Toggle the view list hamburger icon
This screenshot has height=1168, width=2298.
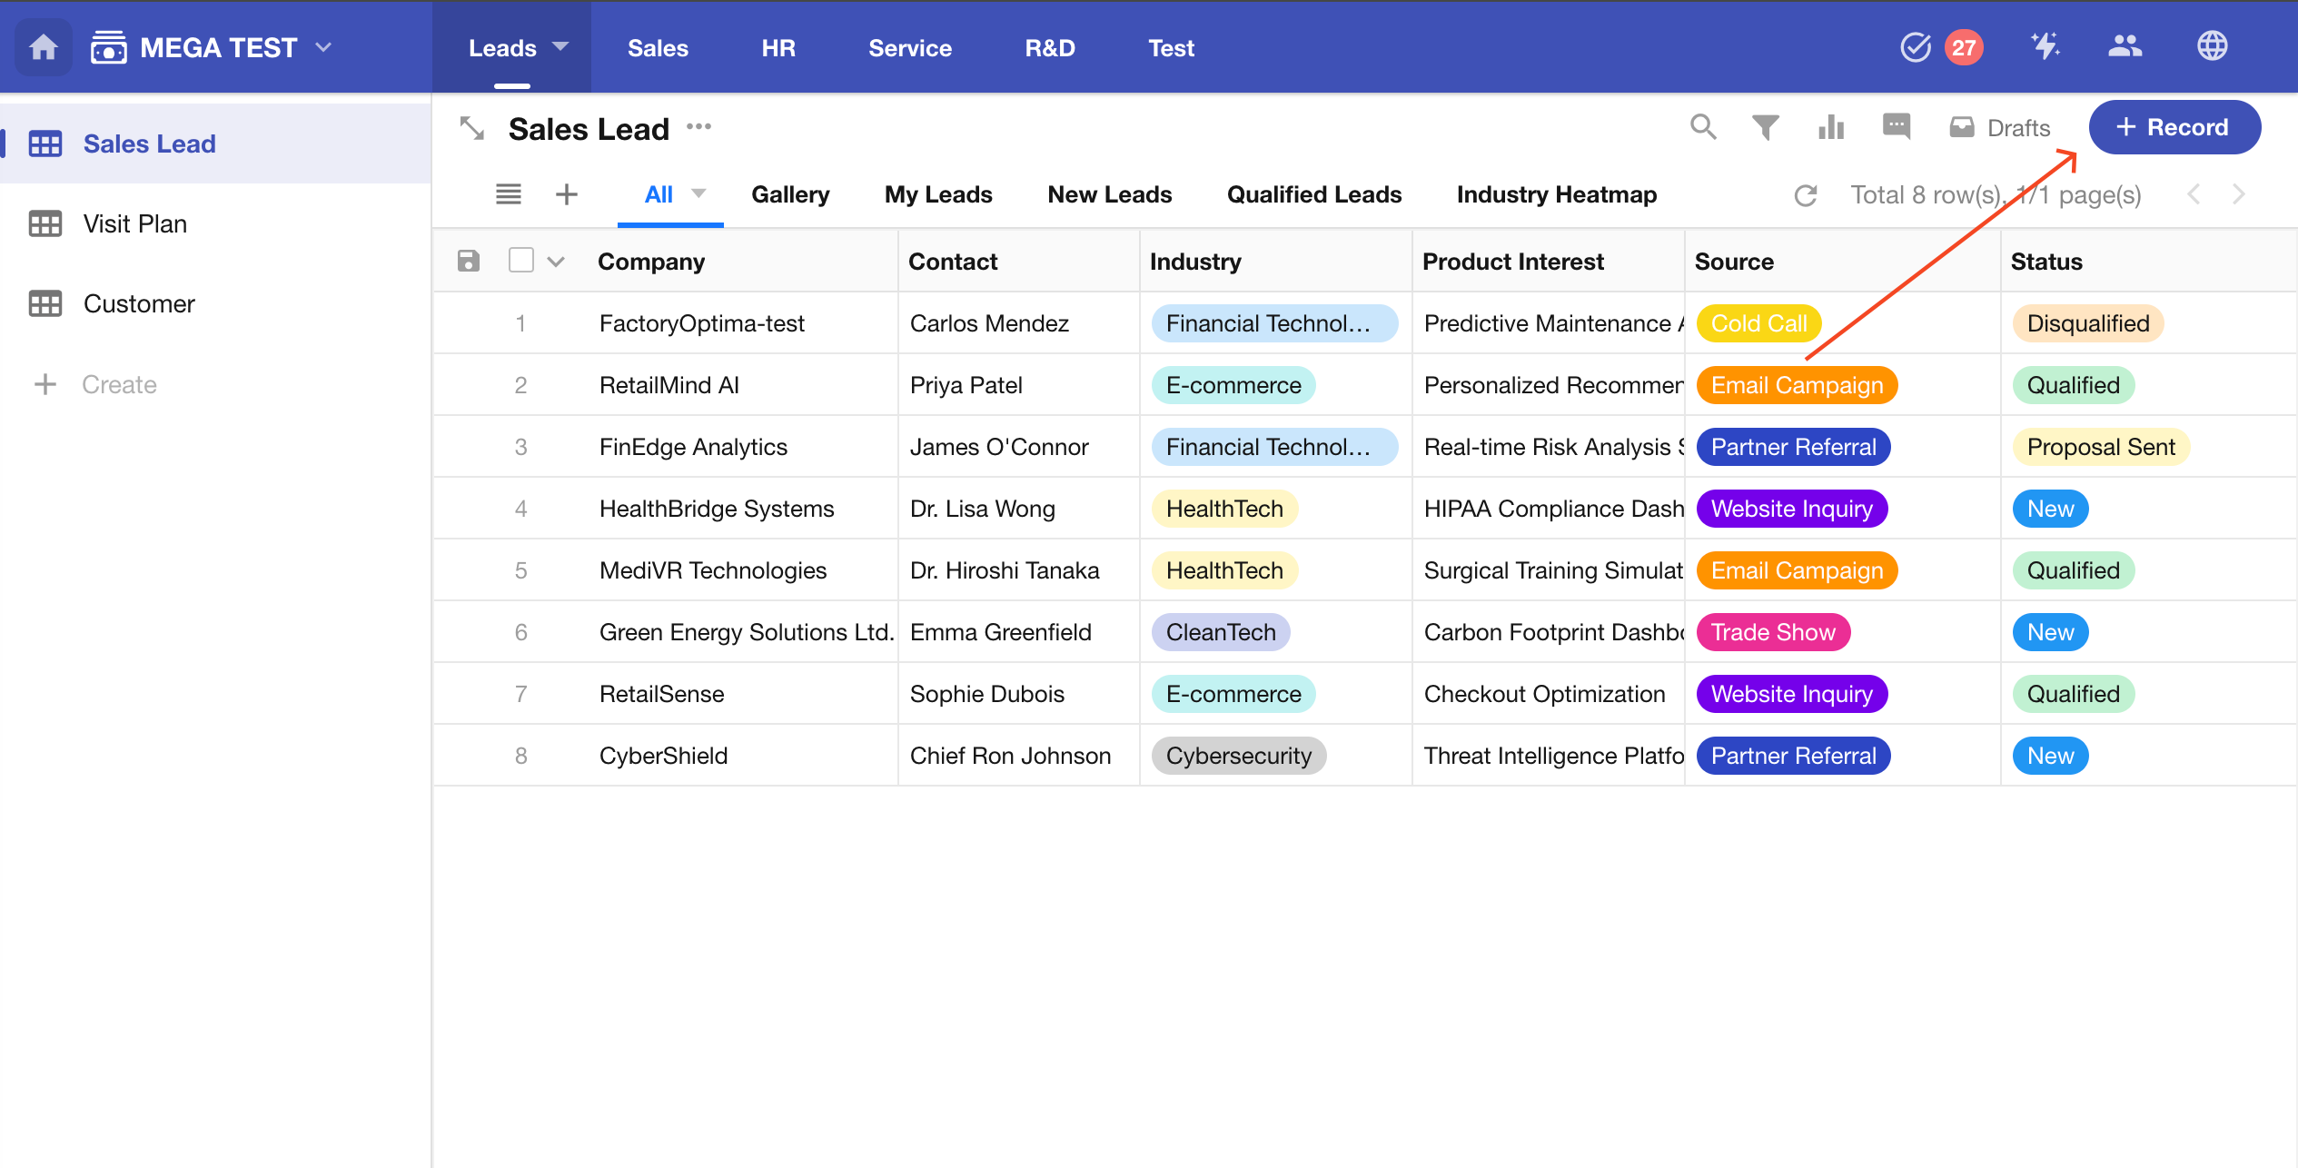point(508,194)
